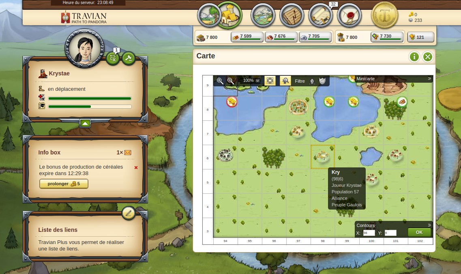Click the hero health bar
Screen dimensions: 461x274
point(90,98)
